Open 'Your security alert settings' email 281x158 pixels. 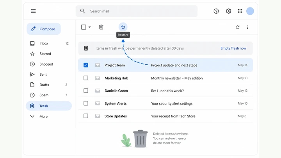(x=172, y=103)
